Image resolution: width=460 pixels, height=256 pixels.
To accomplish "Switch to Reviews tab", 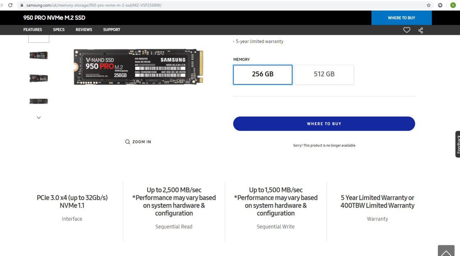I will point(84,30).
